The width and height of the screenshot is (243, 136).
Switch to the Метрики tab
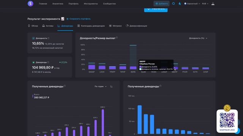(115, 26)
